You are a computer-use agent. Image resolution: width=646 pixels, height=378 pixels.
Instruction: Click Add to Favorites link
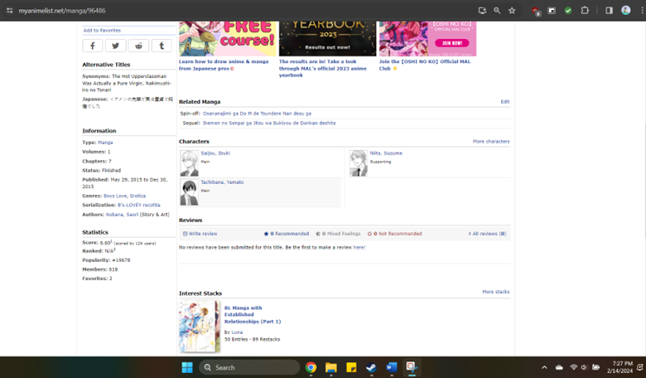(x=102, y=31)
